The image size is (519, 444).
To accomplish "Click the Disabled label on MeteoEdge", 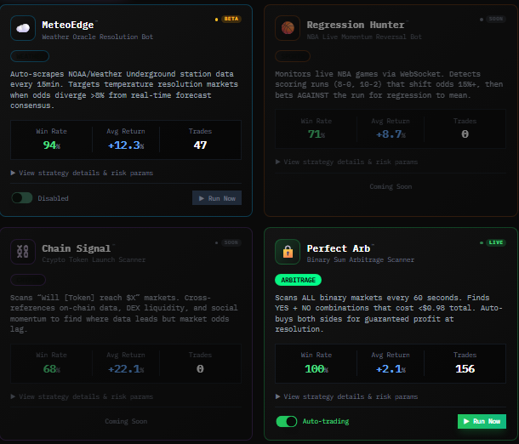I will coord(53,198).
